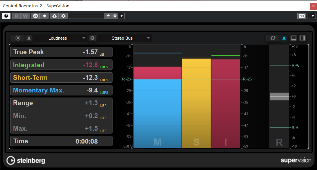The width and height of the screenshot is (317, 170).
Task: Split the module horizontally
Action: coord(294,38)
